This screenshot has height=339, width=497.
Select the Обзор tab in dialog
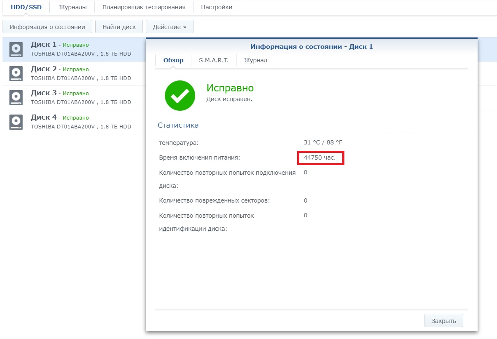[x=173, y=60]
